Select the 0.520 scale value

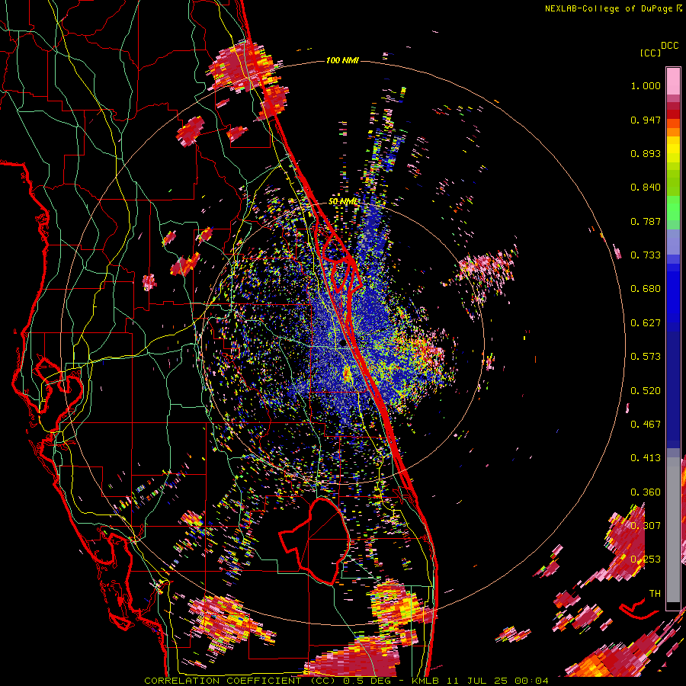click(x=646, y=391)
